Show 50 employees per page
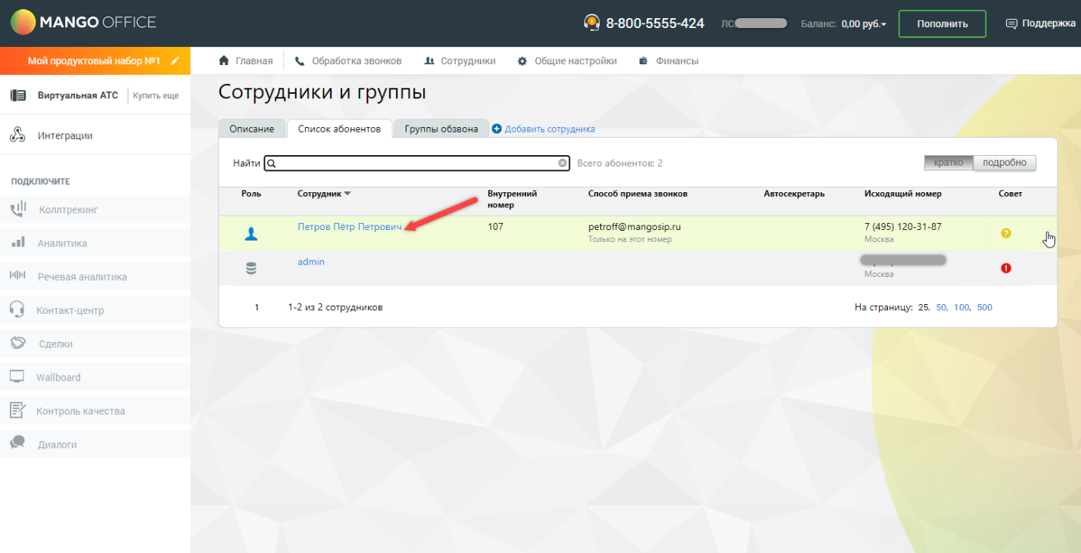Screen dimensions: 1081x553 point(941,308)
